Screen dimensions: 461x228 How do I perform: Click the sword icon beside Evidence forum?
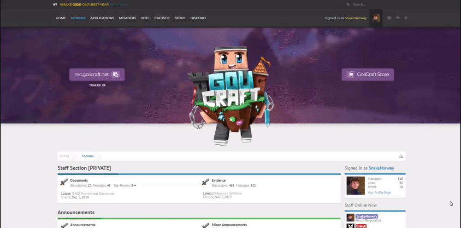[x=206, y=182]
